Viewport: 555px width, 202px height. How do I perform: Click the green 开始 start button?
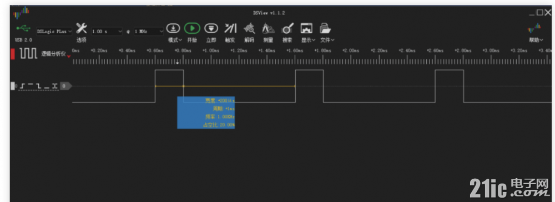click(x=192, y=28)
